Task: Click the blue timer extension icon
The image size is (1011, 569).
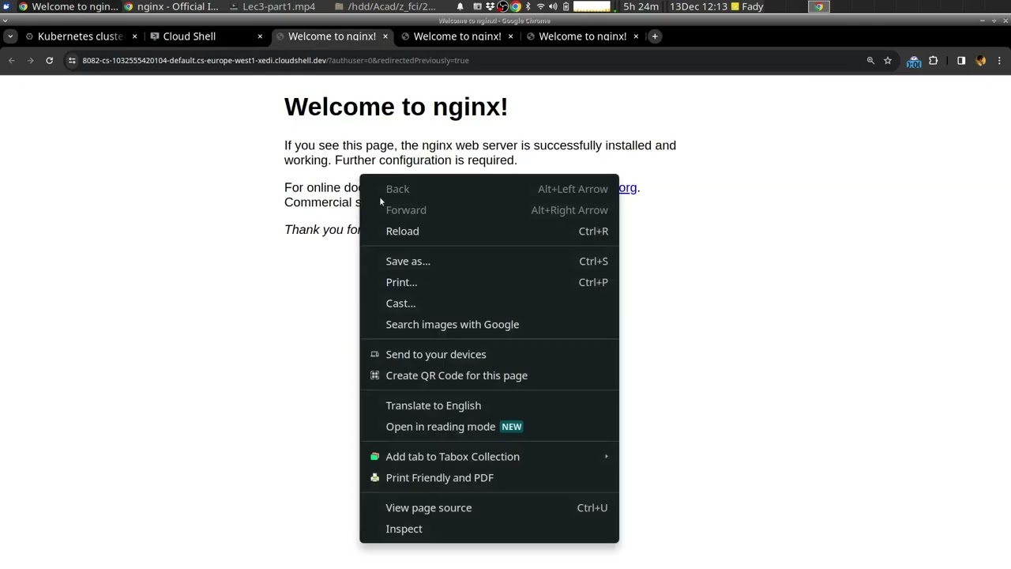Action: coord(914,61)
